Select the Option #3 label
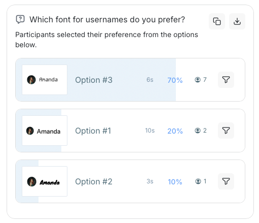 [x=94, y=80]
